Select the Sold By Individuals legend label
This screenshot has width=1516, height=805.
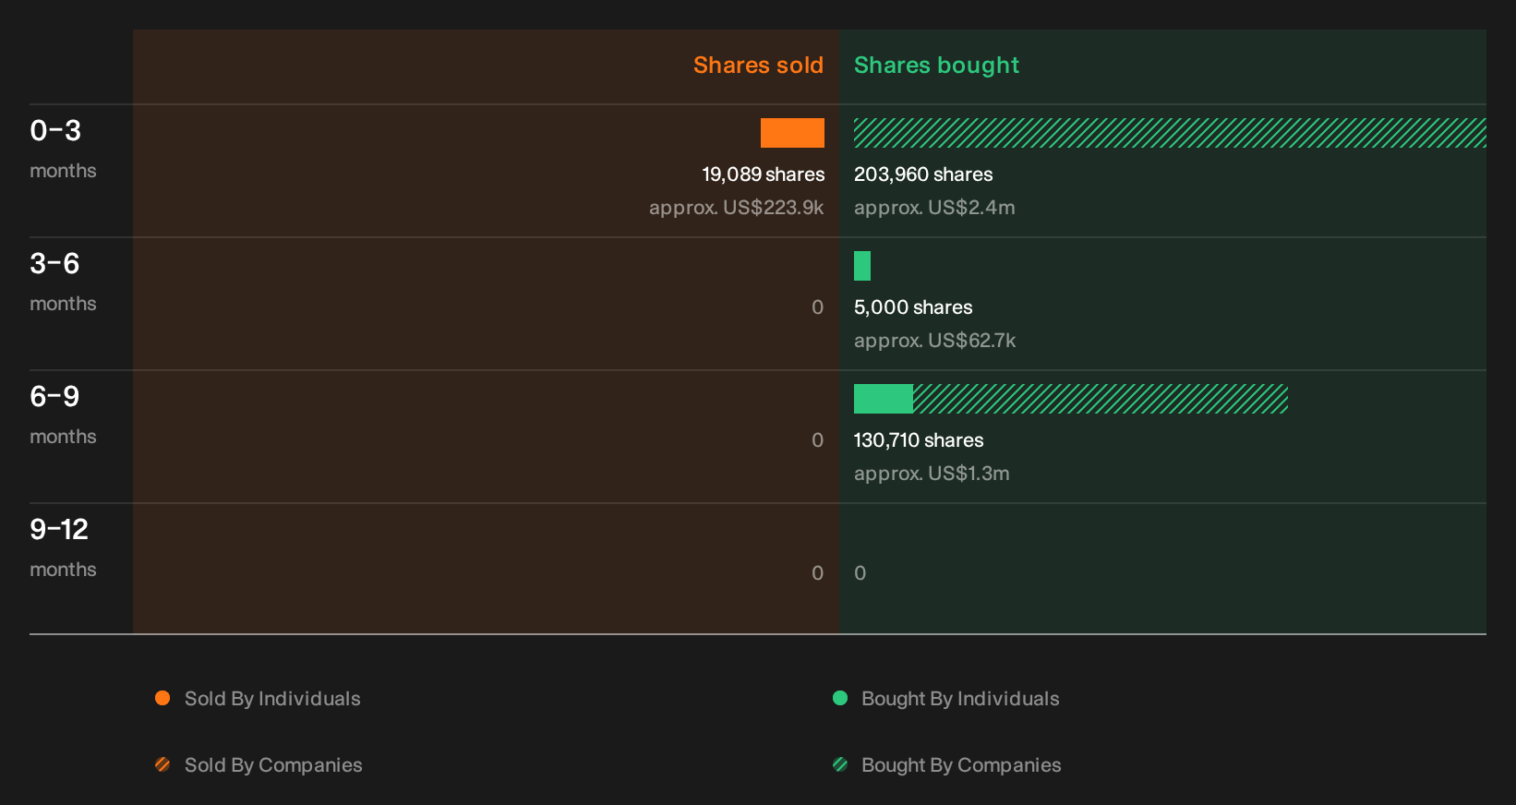(272, 699)
